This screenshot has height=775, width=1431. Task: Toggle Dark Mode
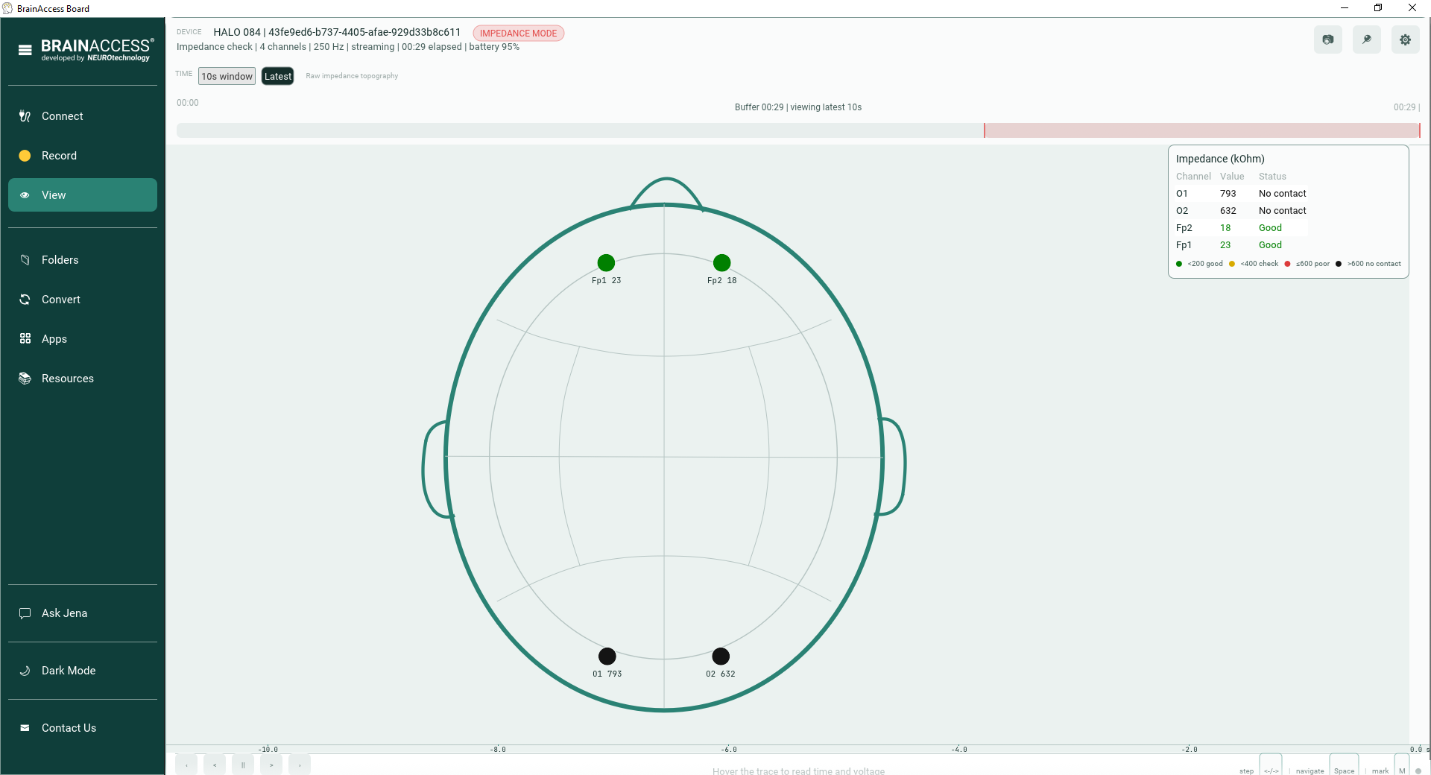83,671
